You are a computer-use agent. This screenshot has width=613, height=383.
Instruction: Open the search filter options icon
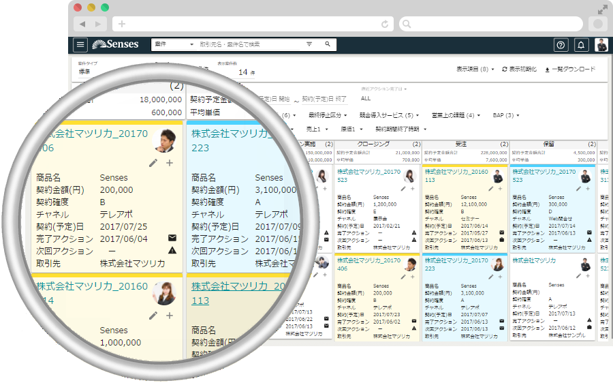[x=309, y=44]
